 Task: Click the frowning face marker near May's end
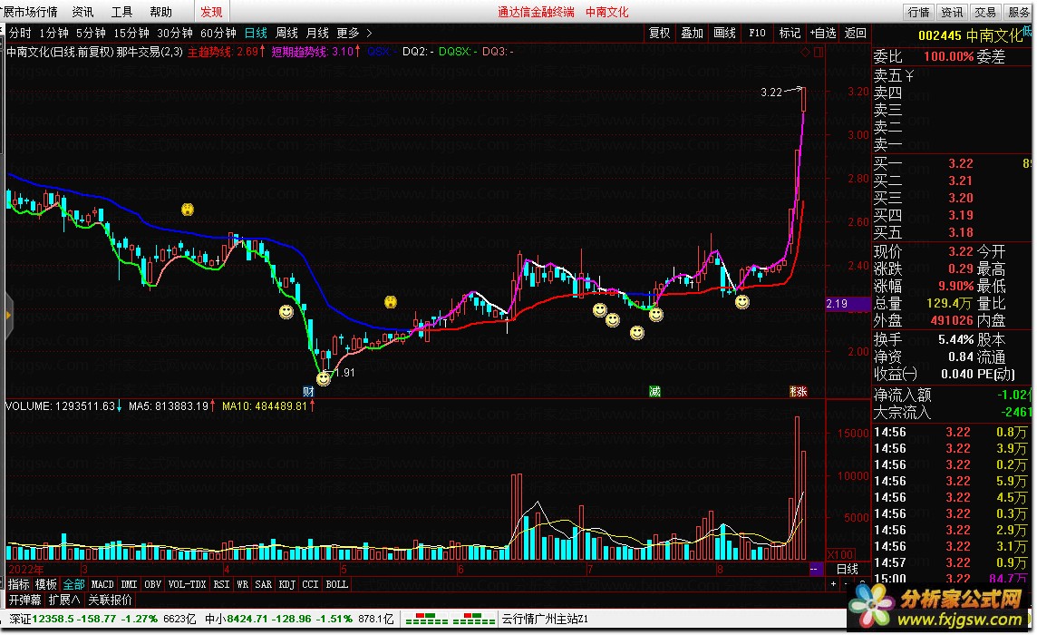[x=390, y=302]
